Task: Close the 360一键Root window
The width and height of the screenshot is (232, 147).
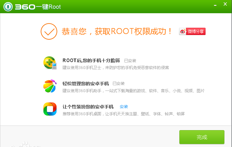Action: (x=225, y=5)
